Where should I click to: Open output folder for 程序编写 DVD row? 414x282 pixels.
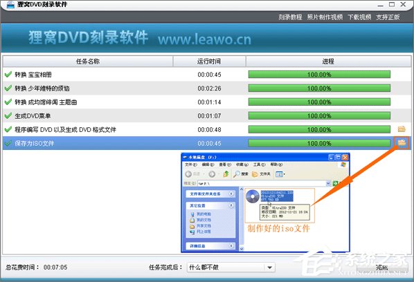(402, 129)
